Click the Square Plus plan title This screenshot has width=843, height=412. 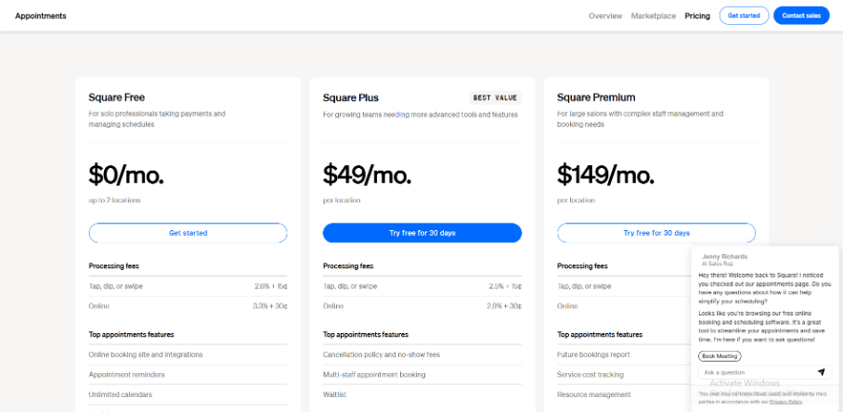pyautogui.click(x=351, y=97)
